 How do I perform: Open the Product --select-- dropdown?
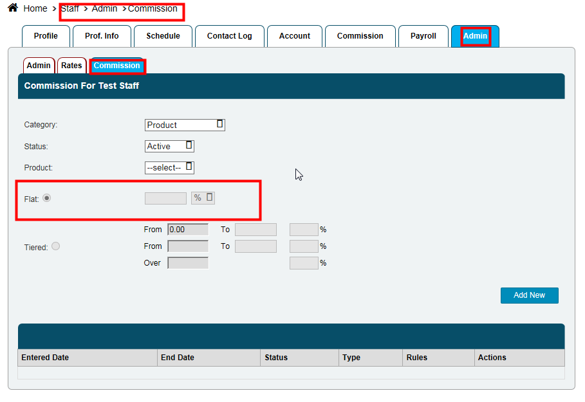tap(169, 167)
